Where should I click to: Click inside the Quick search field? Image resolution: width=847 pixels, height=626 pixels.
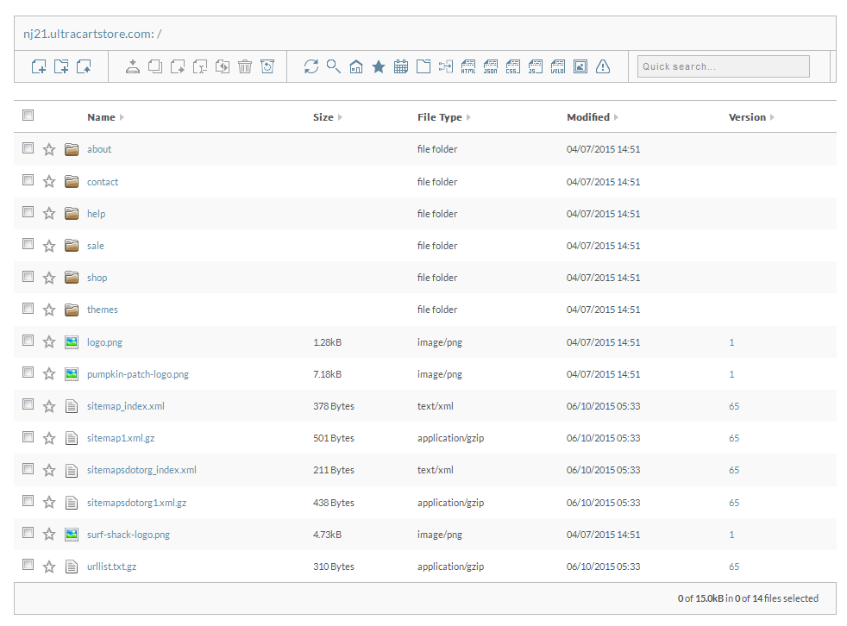(724, 66)
